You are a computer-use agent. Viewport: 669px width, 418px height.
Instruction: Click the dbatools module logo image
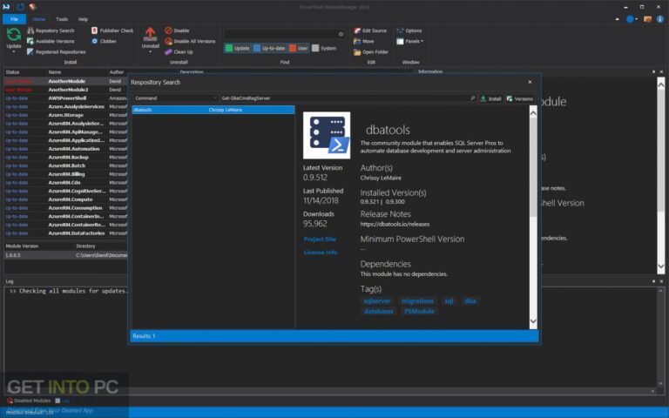point(327,135)
